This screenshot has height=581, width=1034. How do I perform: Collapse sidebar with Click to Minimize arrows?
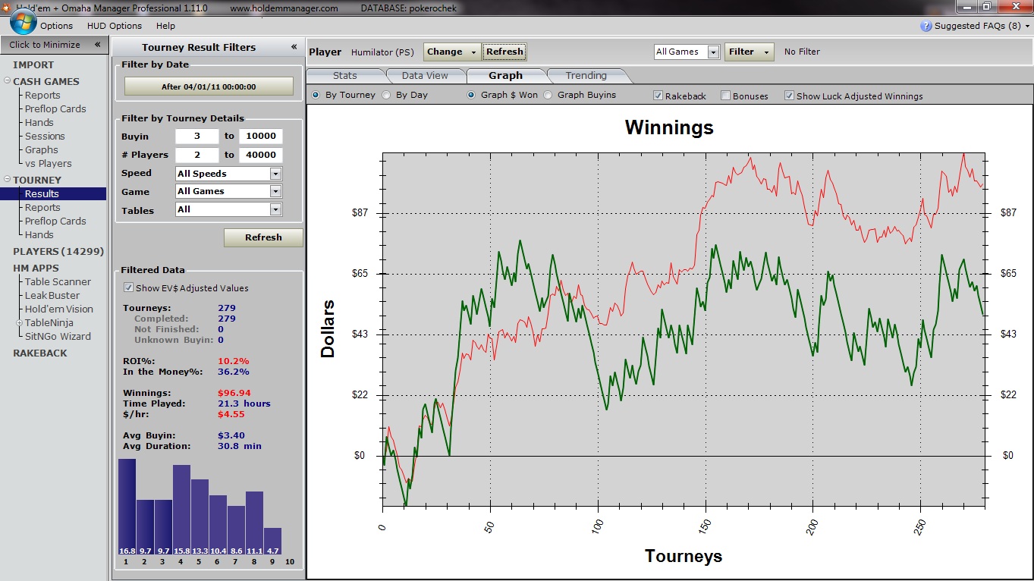click(97, 45)
